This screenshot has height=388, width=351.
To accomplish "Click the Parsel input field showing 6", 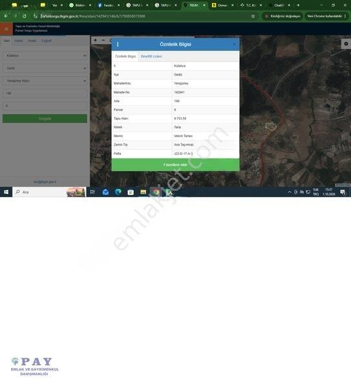I will click(45, 106).
